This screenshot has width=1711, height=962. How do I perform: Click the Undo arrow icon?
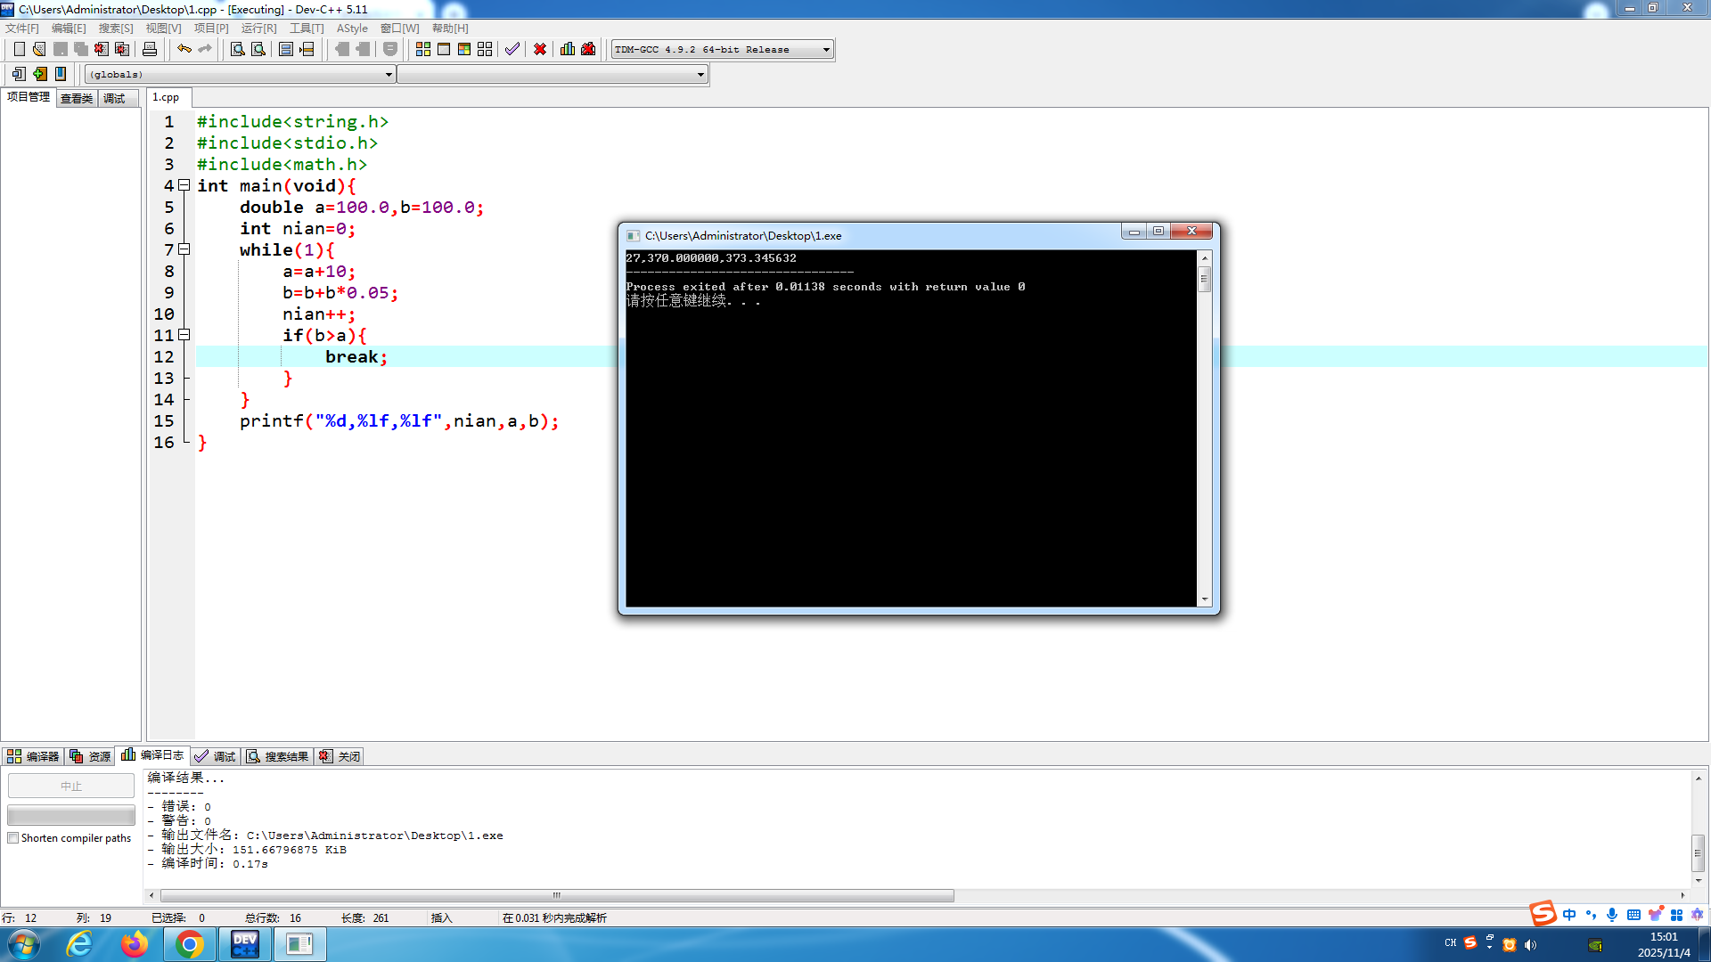184,49
